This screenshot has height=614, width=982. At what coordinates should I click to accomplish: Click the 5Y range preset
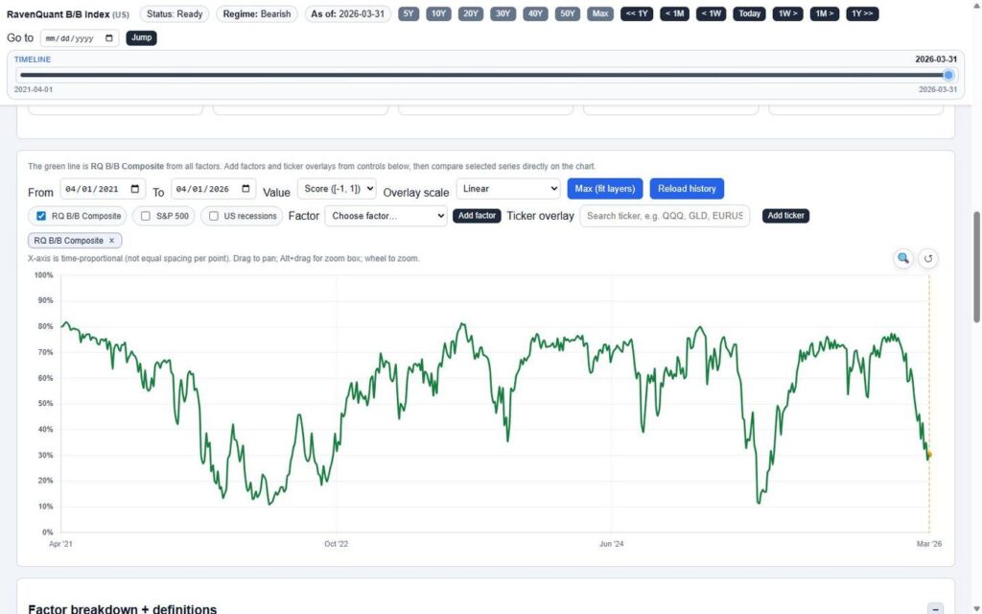(x=408, y=13)
